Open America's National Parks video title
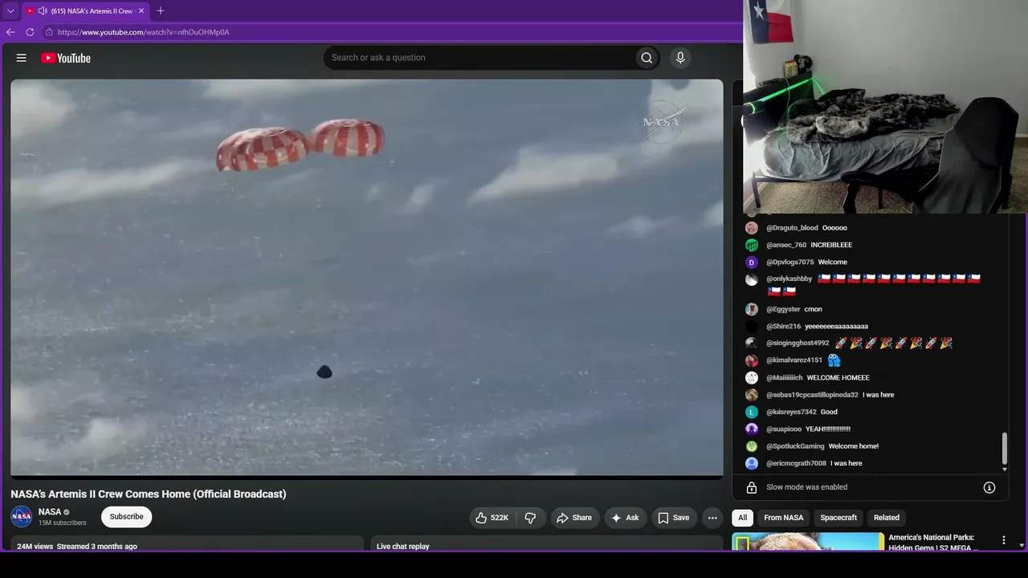 (932, 542)
